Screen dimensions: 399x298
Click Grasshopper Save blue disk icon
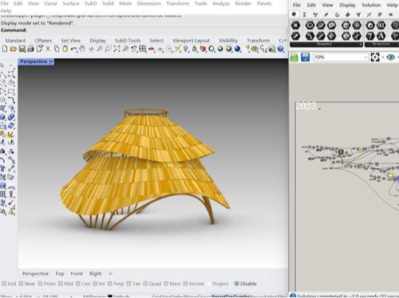point(305,57)
